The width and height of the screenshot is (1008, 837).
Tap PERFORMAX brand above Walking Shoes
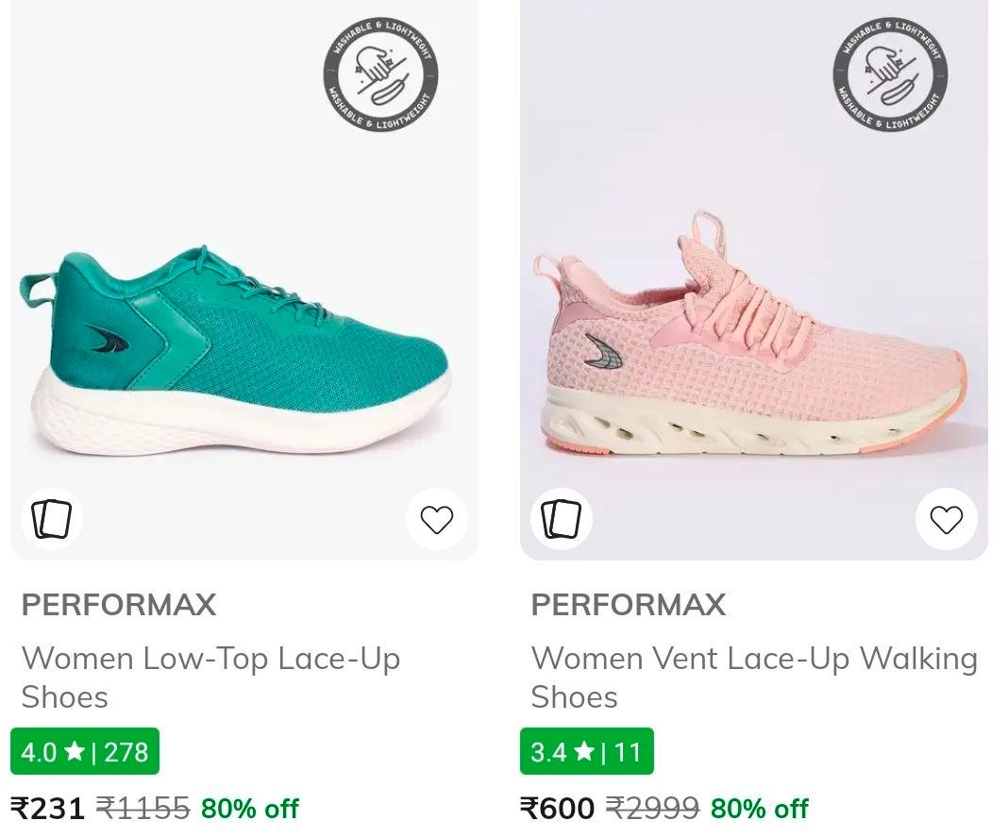coord(629,605)
